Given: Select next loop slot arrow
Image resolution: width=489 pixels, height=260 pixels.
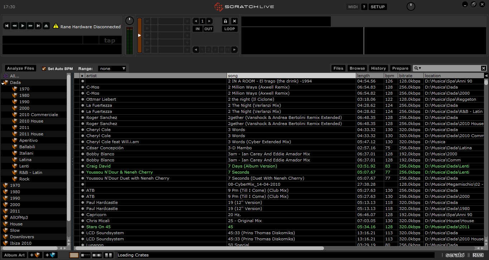Looking at the screenshot, I should [209, 21].
